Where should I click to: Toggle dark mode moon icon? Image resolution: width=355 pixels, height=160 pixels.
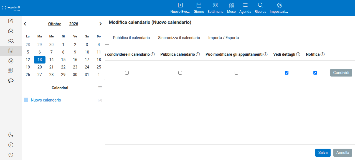[x=11, y=135]
